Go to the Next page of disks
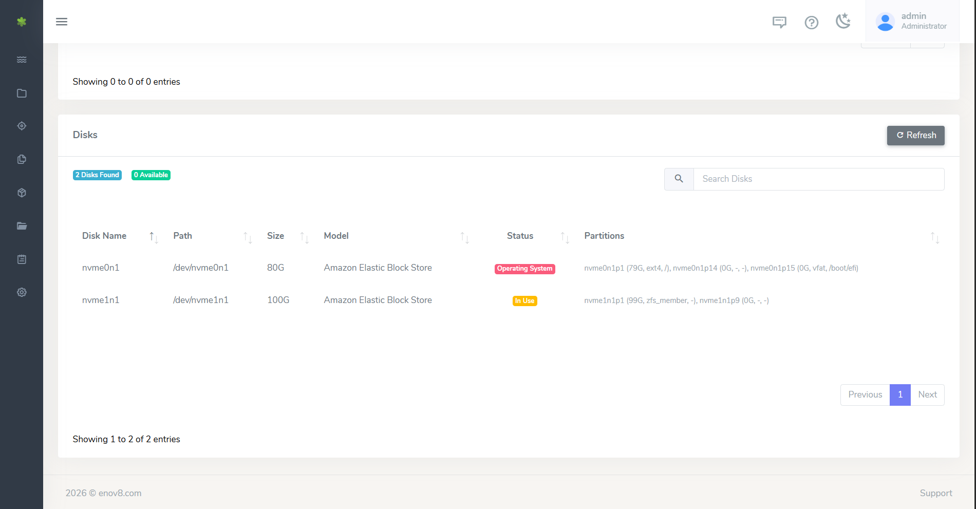 point(927,394)
